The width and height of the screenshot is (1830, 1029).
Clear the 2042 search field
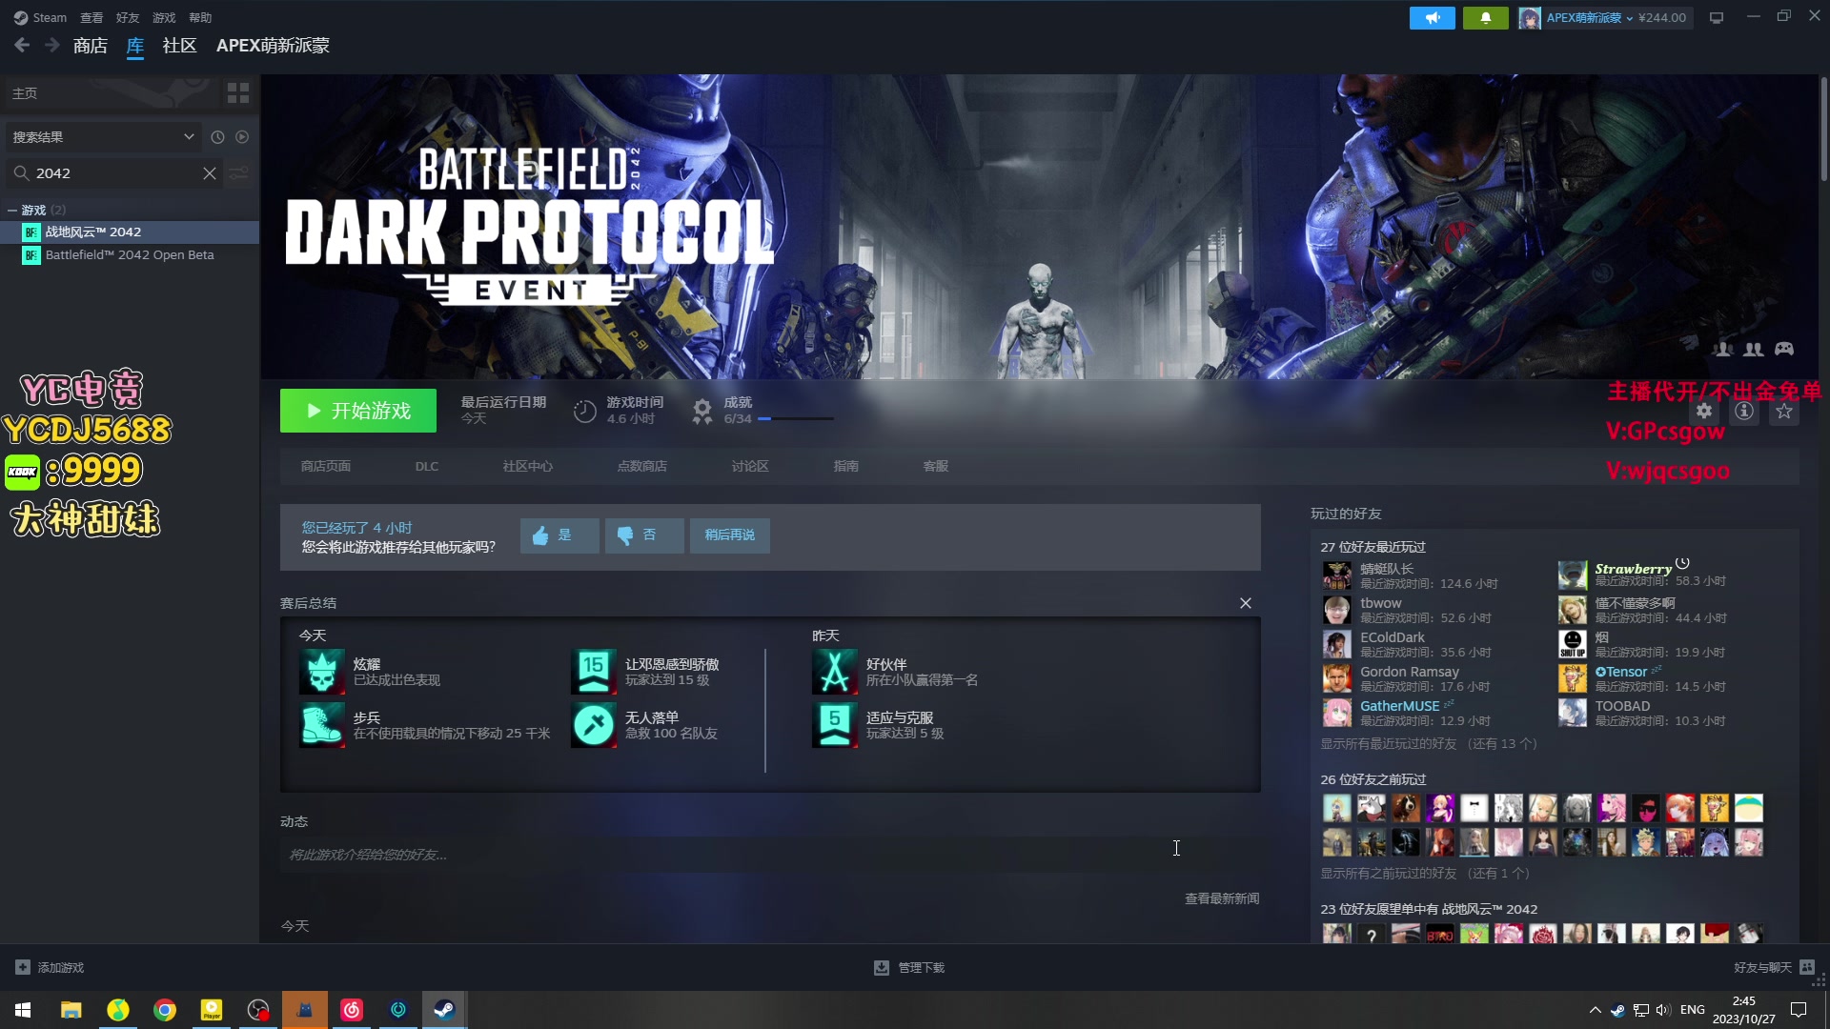click(x=210, y=173)
